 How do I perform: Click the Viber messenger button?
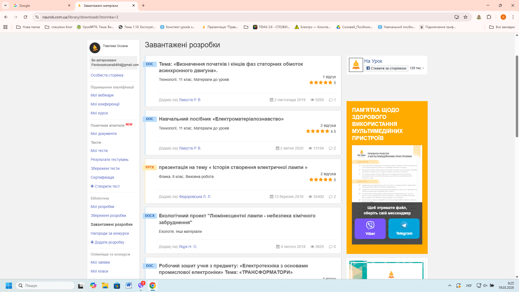(370, 228)
